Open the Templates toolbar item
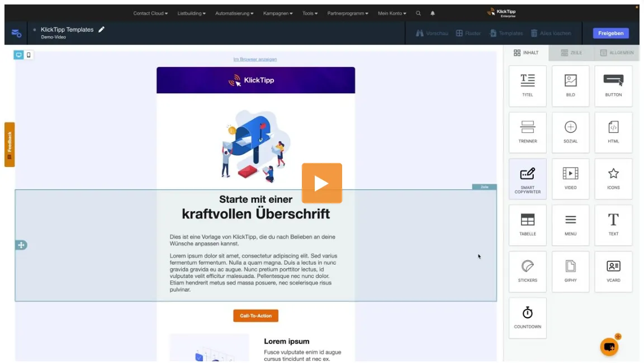Screen dimensions: 644x363 [506, 33]
